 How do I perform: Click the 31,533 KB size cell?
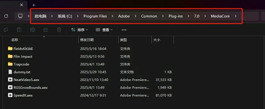(x=164, y=80)
